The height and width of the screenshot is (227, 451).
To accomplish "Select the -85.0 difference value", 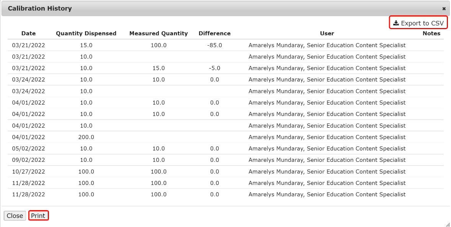I will 214,45.
